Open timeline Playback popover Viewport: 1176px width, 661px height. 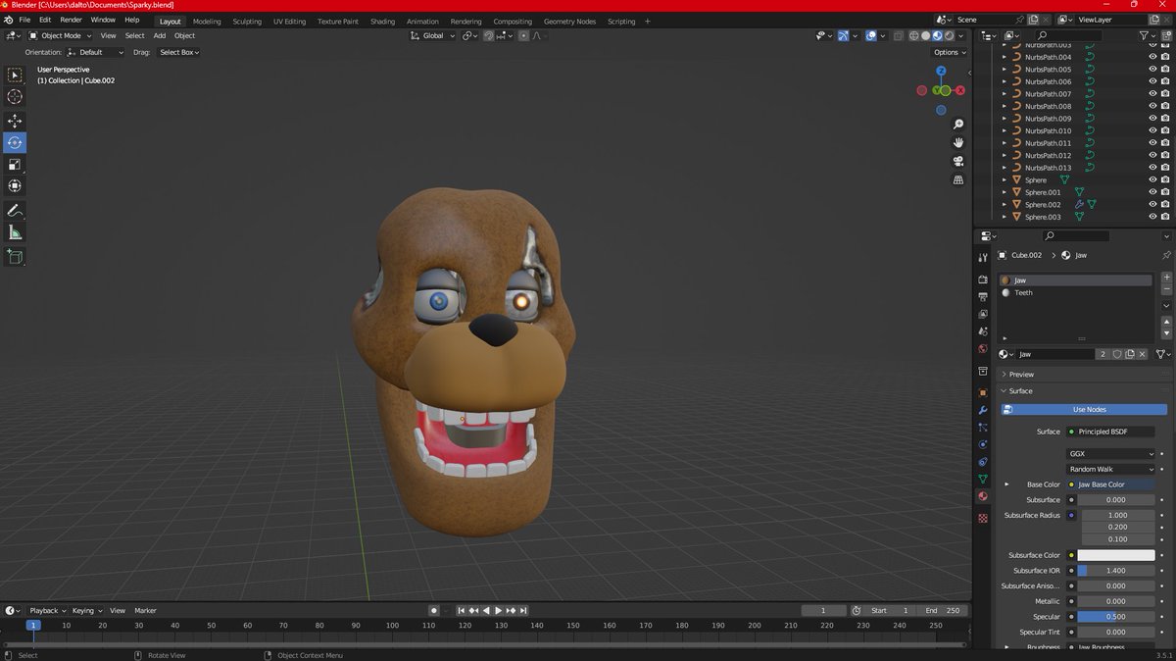coord(45,610)
